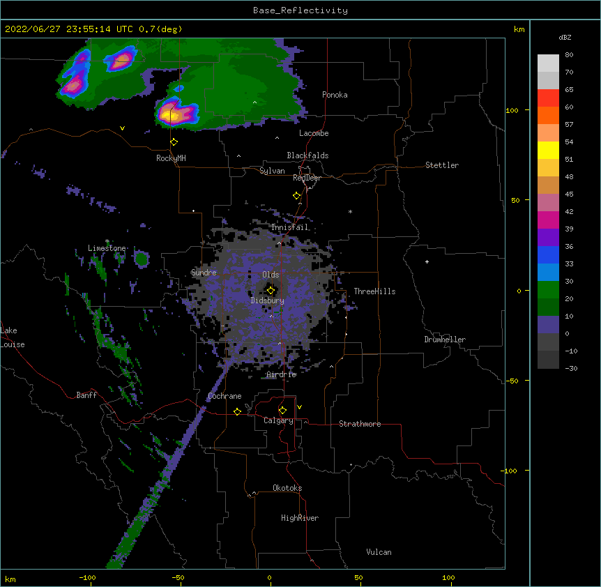Click the Airdrie city label
This screenshot has height=587, width=601.
point(282,374)
